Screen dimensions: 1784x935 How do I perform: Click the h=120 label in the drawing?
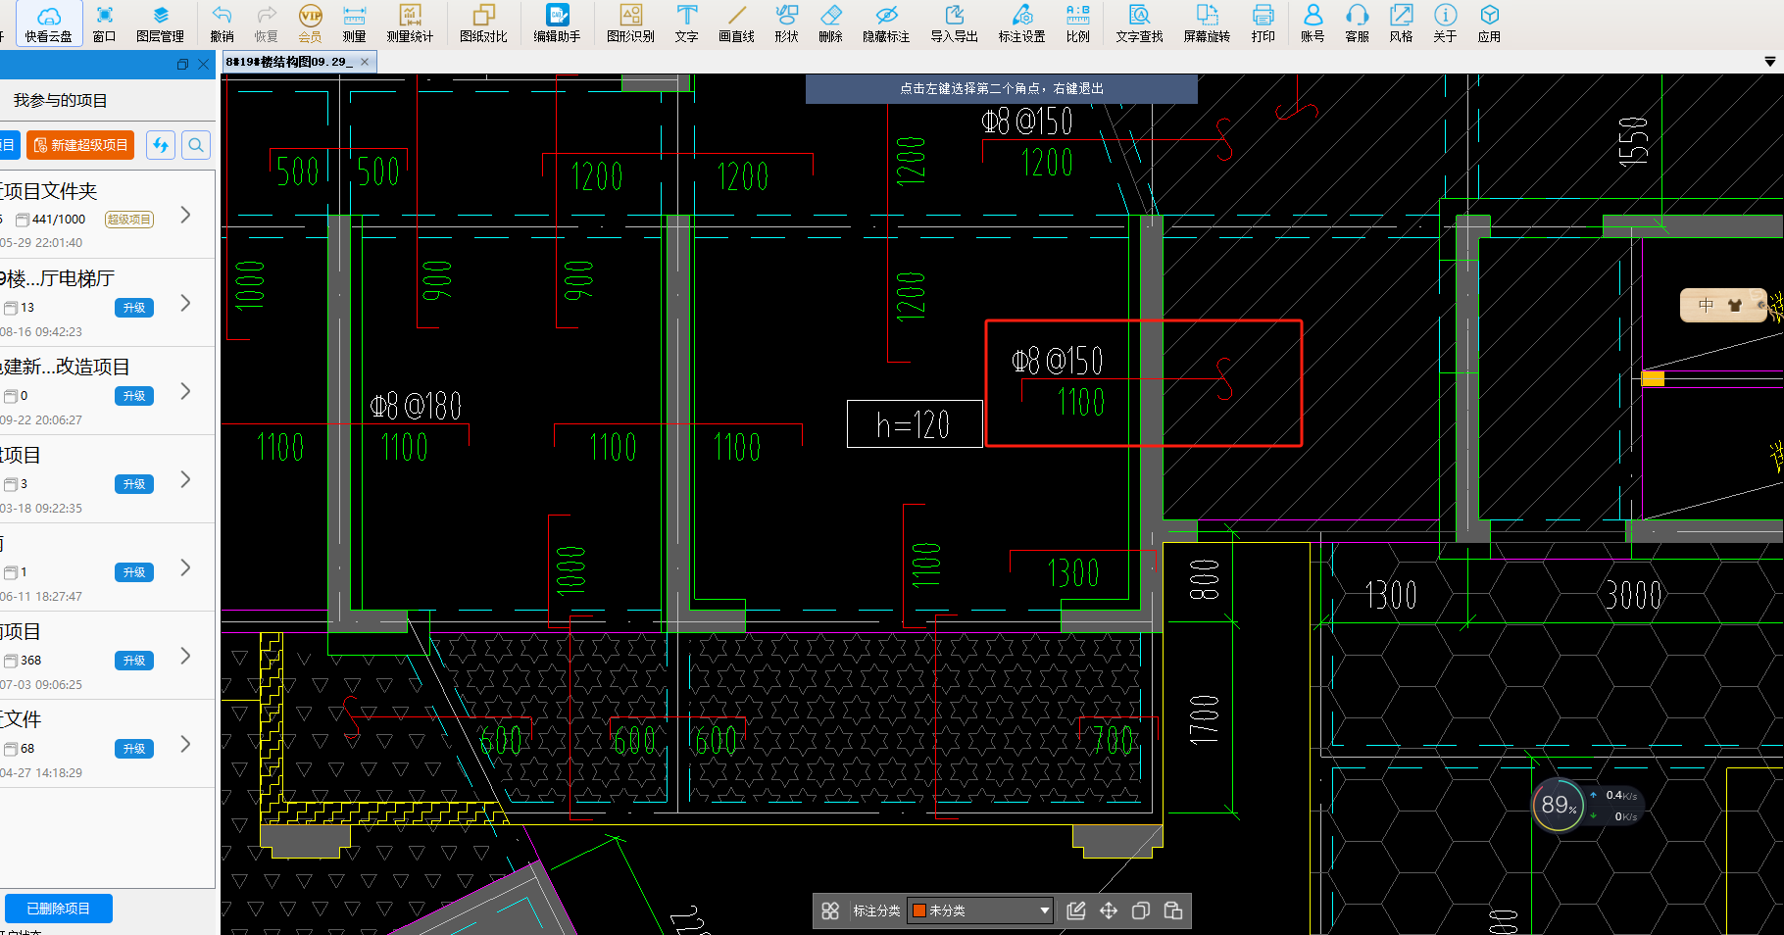click(915, 424)
